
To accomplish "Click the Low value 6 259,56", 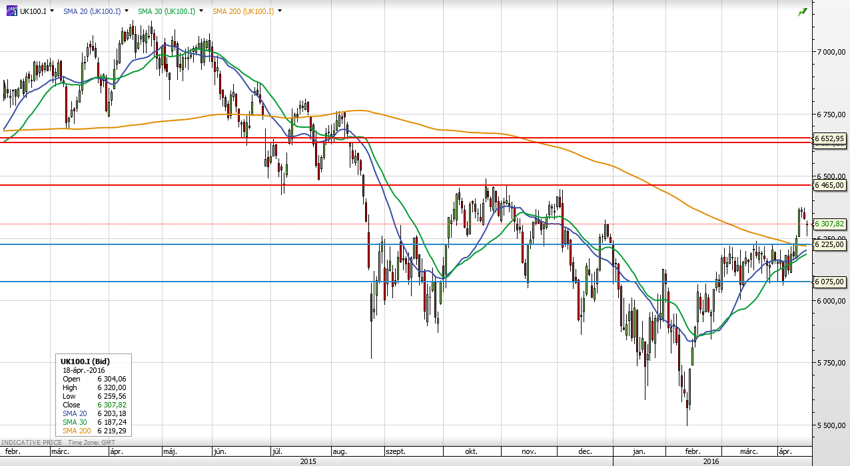I will pyautogui.click(x=112, y=396).
